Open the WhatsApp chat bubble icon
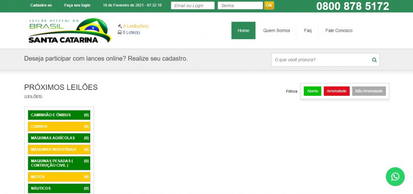The height and width of the screenshot is (194, 413). coord(395,176)
